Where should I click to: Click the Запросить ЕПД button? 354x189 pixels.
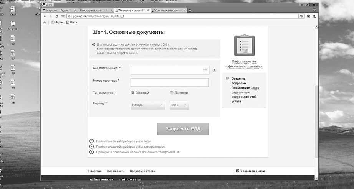(x=183, y=129)
